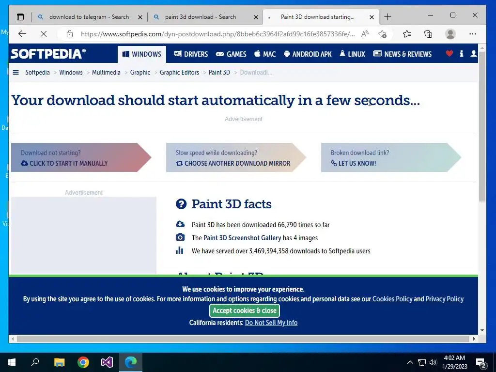Open the hamburger menu beside breadcrumbs
Screen dimensions: 496x372
(x=15, y=73)
